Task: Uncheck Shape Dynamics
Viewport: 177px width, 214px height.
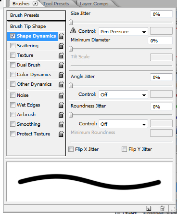Action: (13, 36)
